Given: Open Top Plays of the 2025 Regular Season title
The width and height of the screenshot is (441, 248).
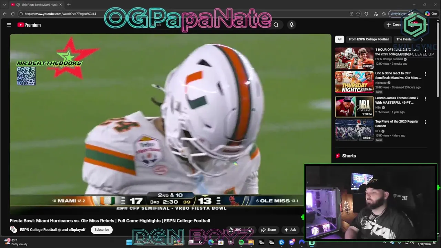Looking at the screenshot, I should pyautogui.click(x=397, y=124).
